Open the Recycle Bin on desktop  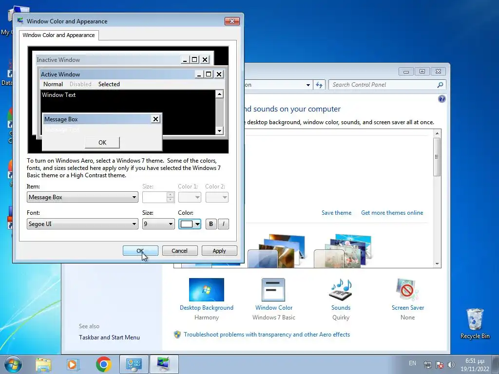pos(475,323)
